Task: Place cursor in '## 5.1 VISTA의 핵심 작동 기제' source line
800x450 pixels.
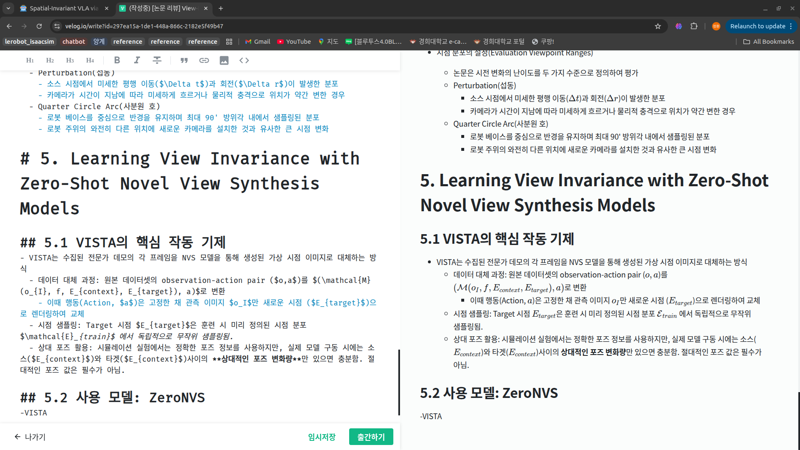Action: pos(123,242)
